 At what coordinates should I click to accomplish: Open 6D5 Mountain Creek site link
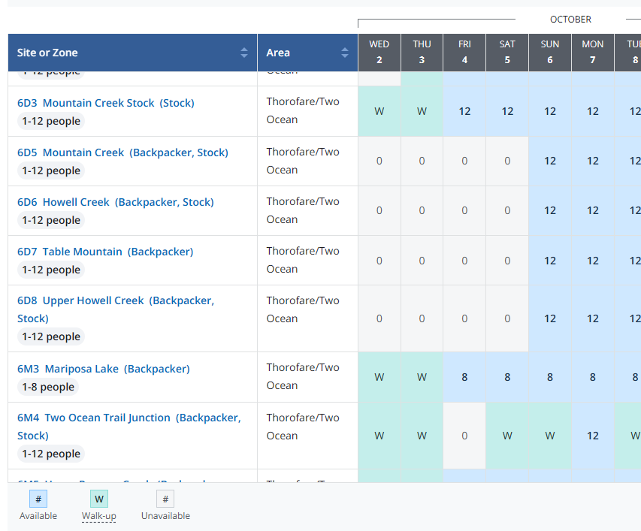point(122,152)
